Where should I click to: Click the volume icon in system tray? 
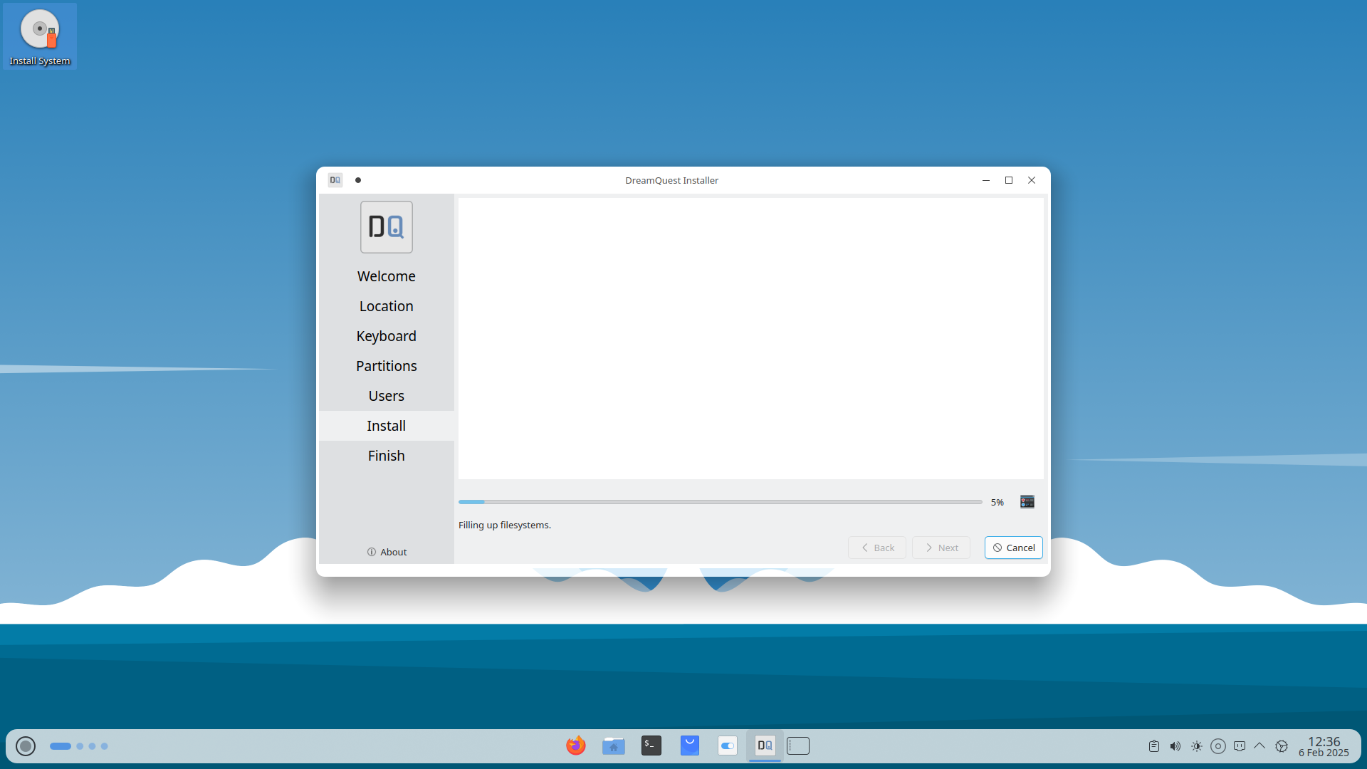point(1175,746)
